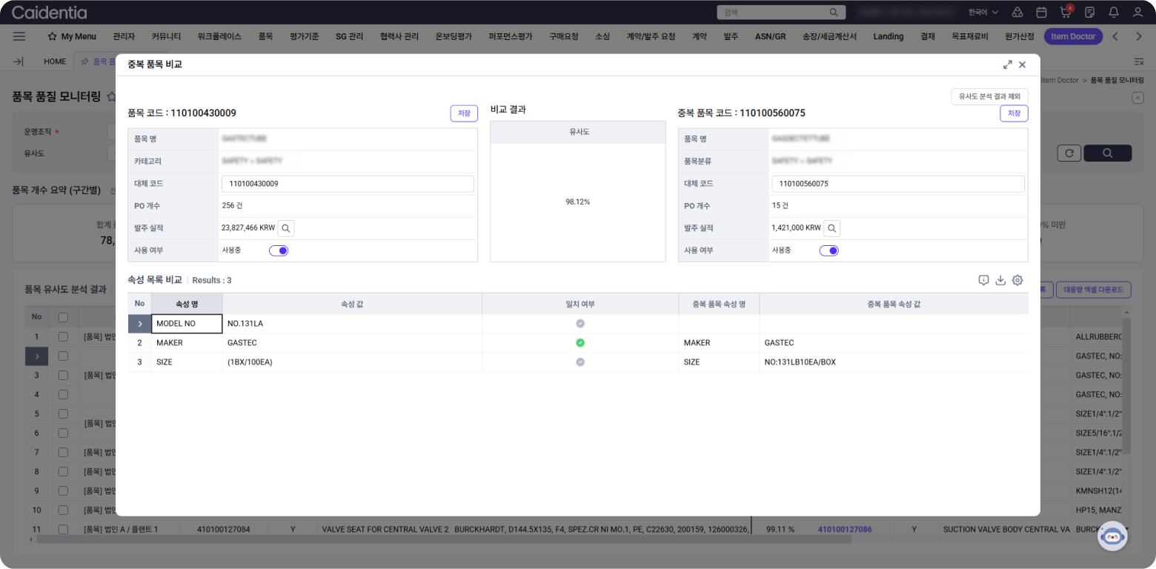This screenshot has height=569, width=1156.
Task: Open attribute grid settings gear icon
Action: pyautogui.click(x=1017, y=280)
